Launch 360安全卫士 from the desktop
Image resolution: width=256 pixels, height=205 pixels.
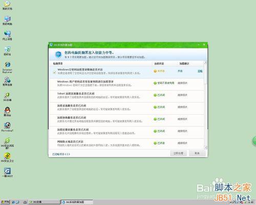[7, 157]
